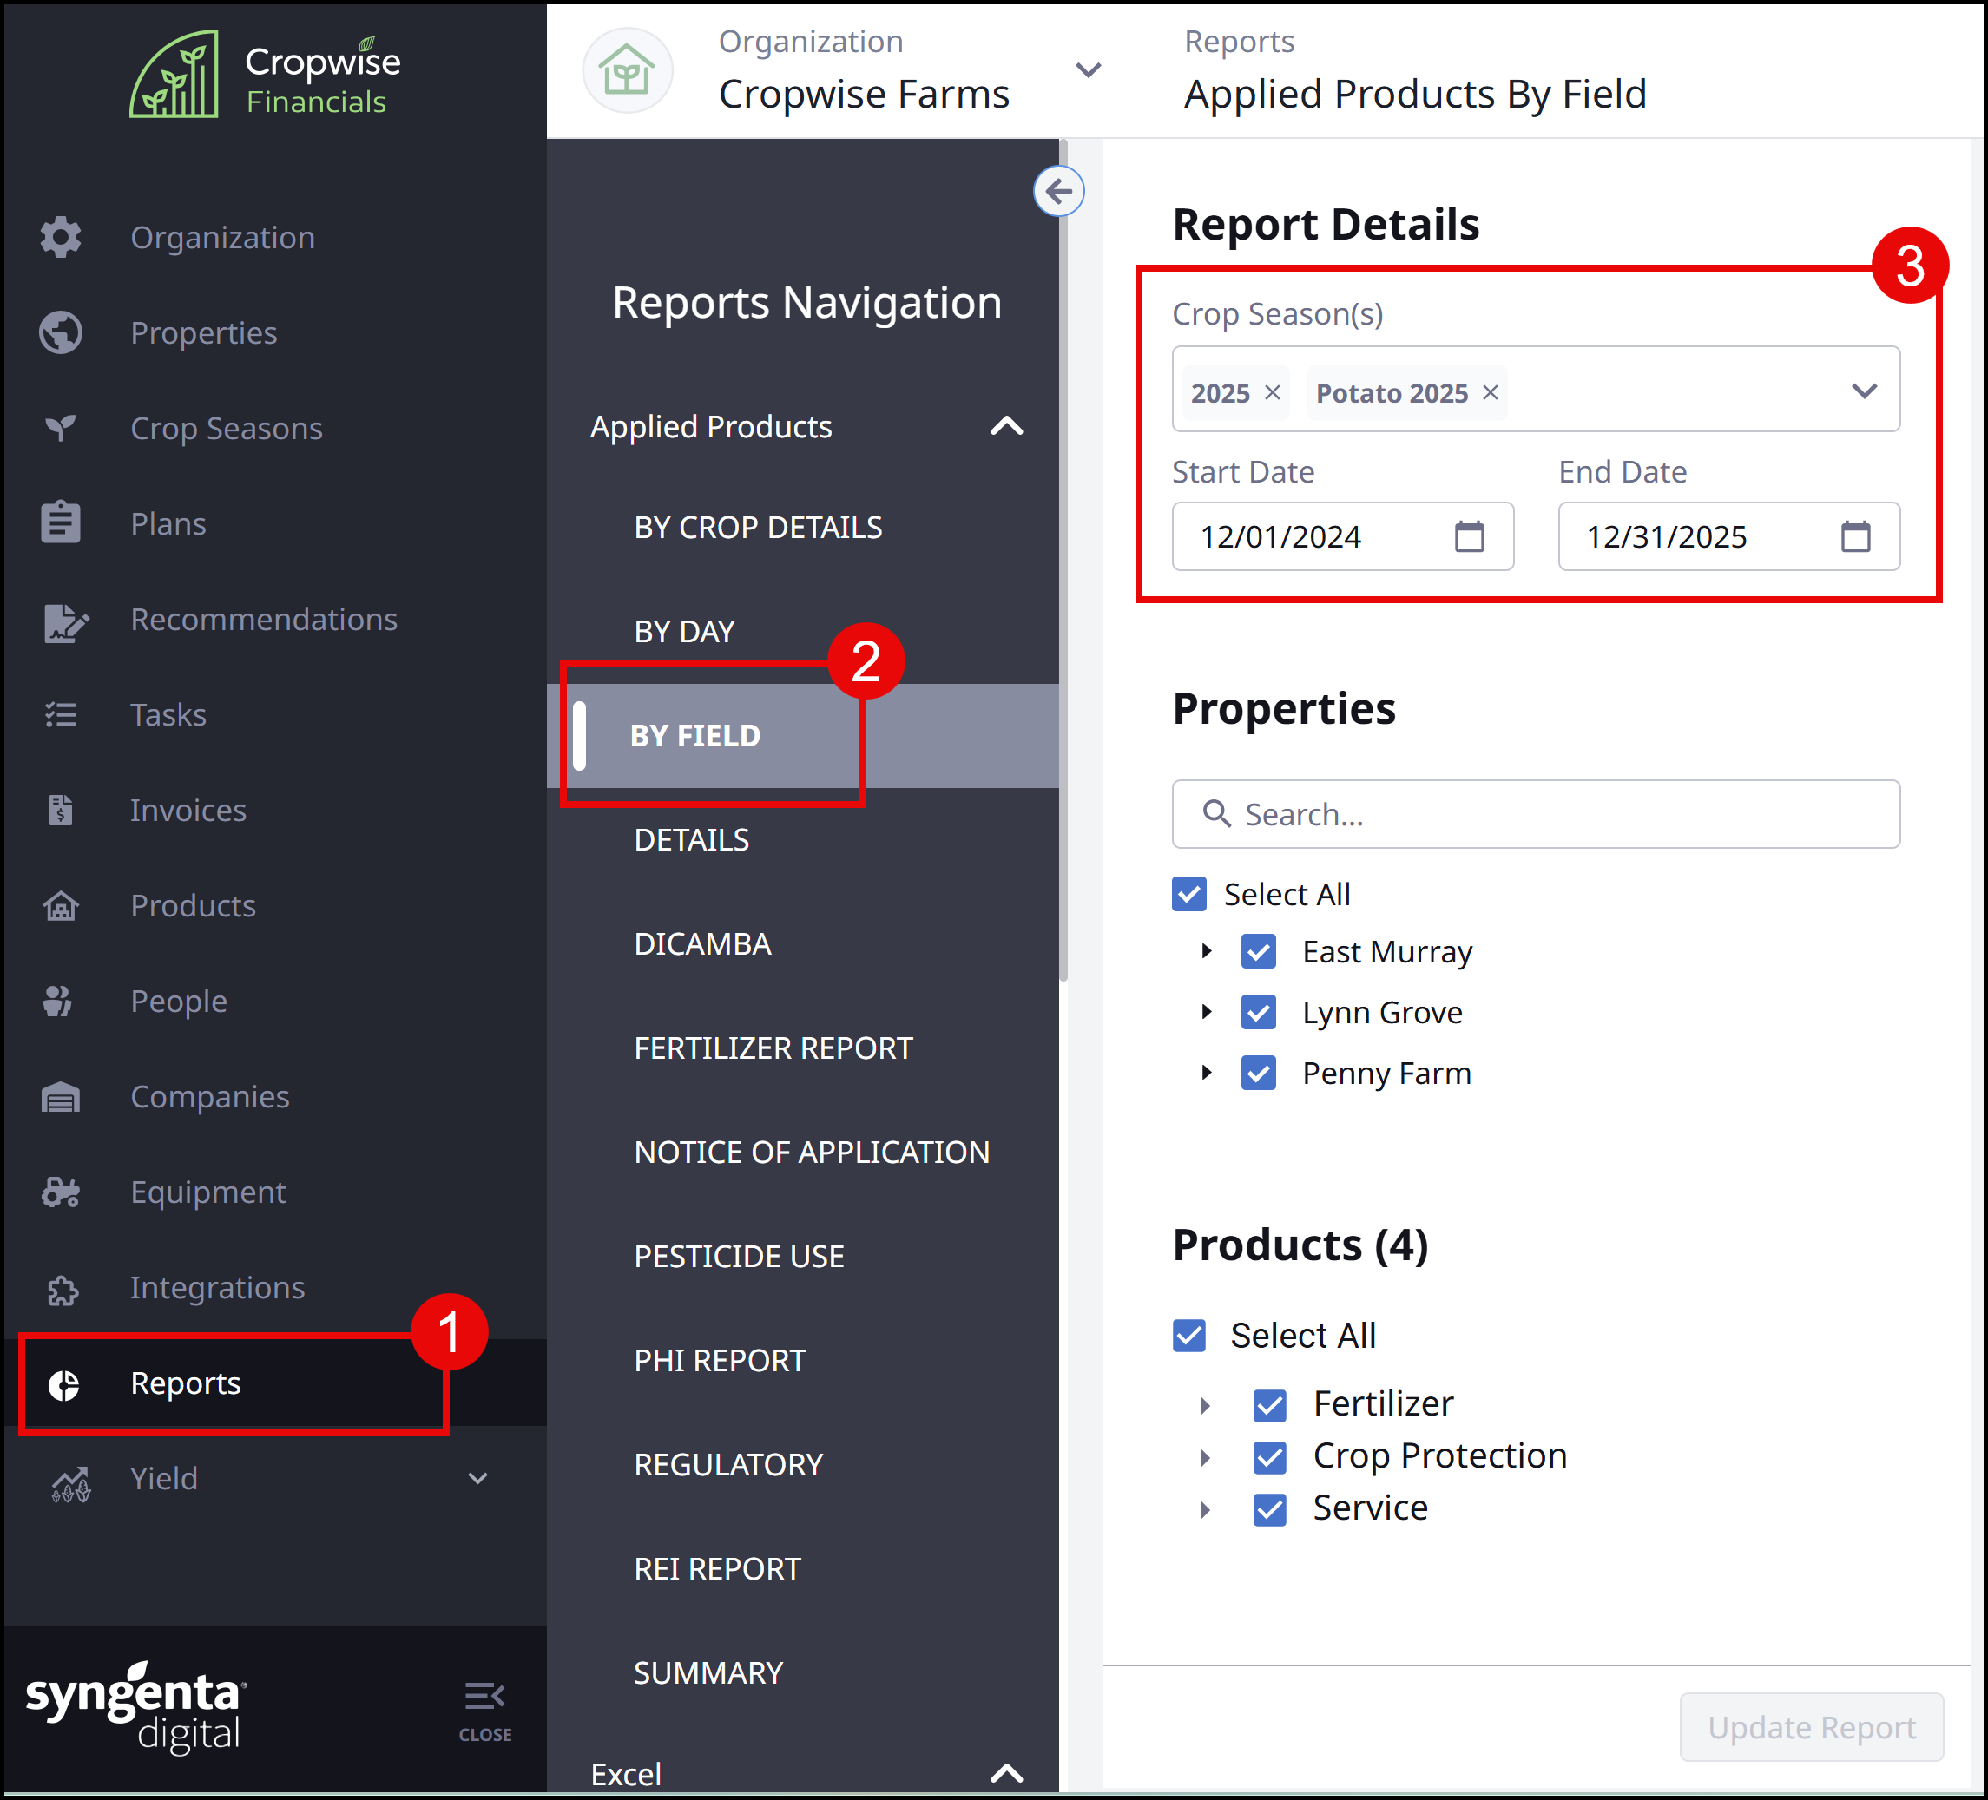Open the Organization dropdown chevron
Image resolution: width=1988 pixels, height=1800 pixels.
(1088, 70)
